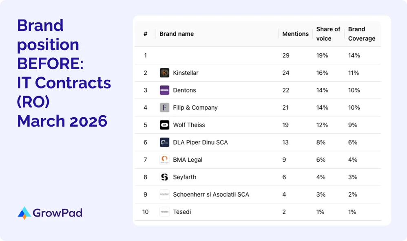Click the 3% brand coverage for Seyfarth

click(x=353, y=177)
